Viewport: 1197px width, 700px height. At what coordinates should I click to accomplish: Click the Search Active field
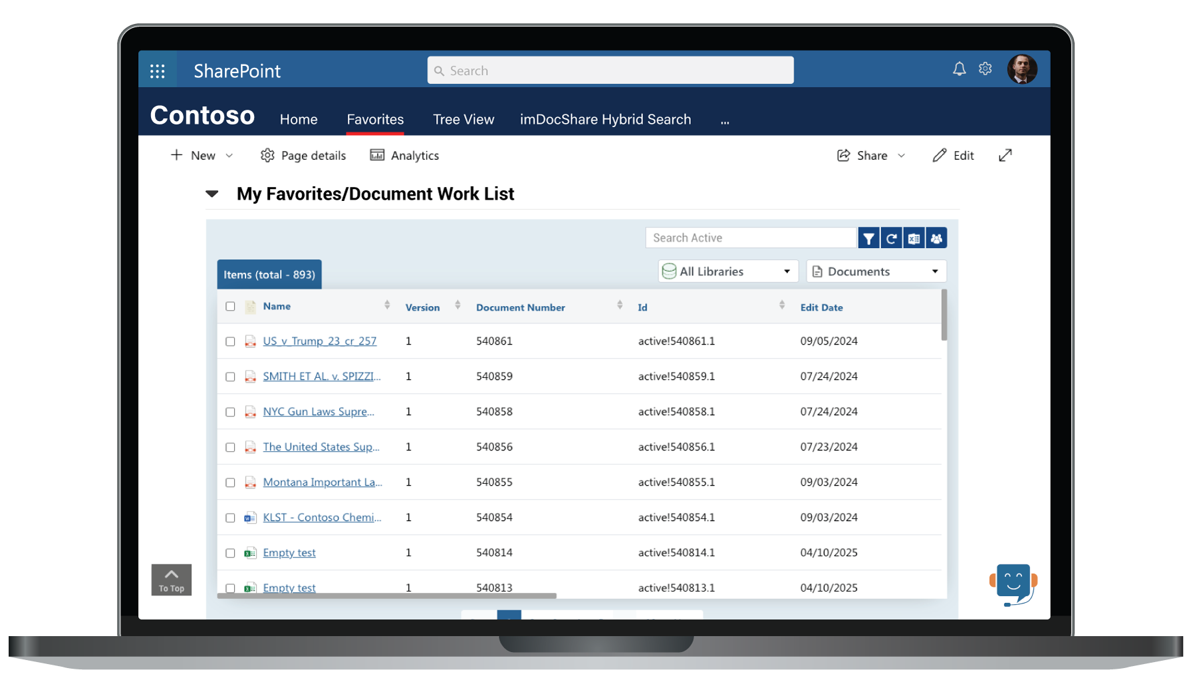click(751, 238)
